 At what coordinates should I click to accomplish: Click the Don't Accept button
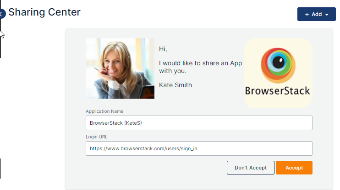coord(251,168)
